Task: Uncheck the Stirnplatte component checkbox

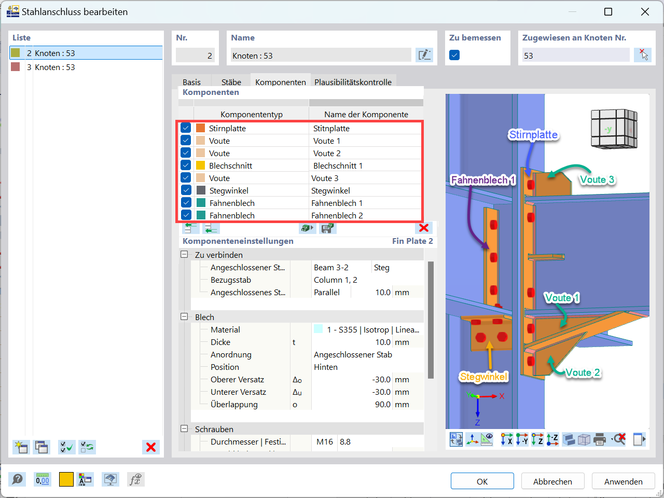Action: [186, 128]
